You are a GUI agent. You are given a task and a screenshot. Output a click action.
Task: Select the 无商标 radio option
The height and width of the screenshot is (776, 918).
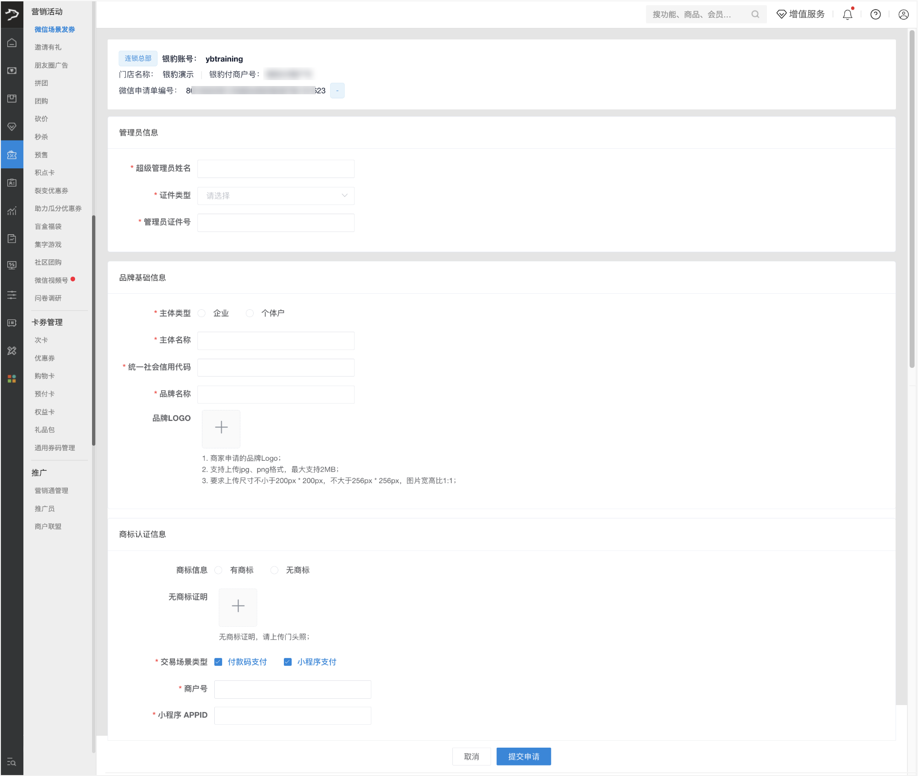(x=274, y=570)
